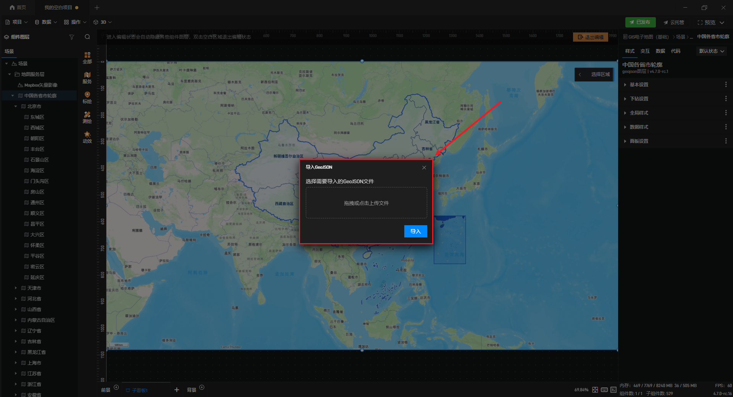Image resolution: width=733 pixels, height=397 pixels.
Task: Expand the 基本设置 section
Action: pos(639,85)
